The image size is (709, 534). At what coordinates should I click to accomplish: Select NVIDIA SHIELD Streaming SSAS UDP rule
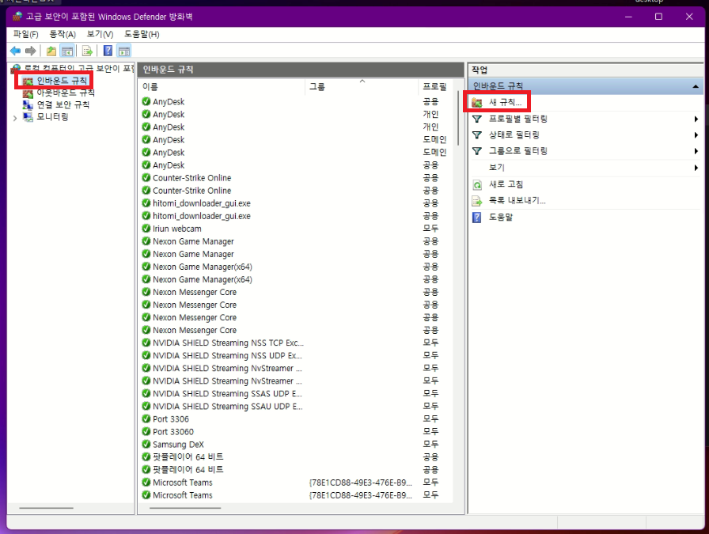tap(297, 394)
